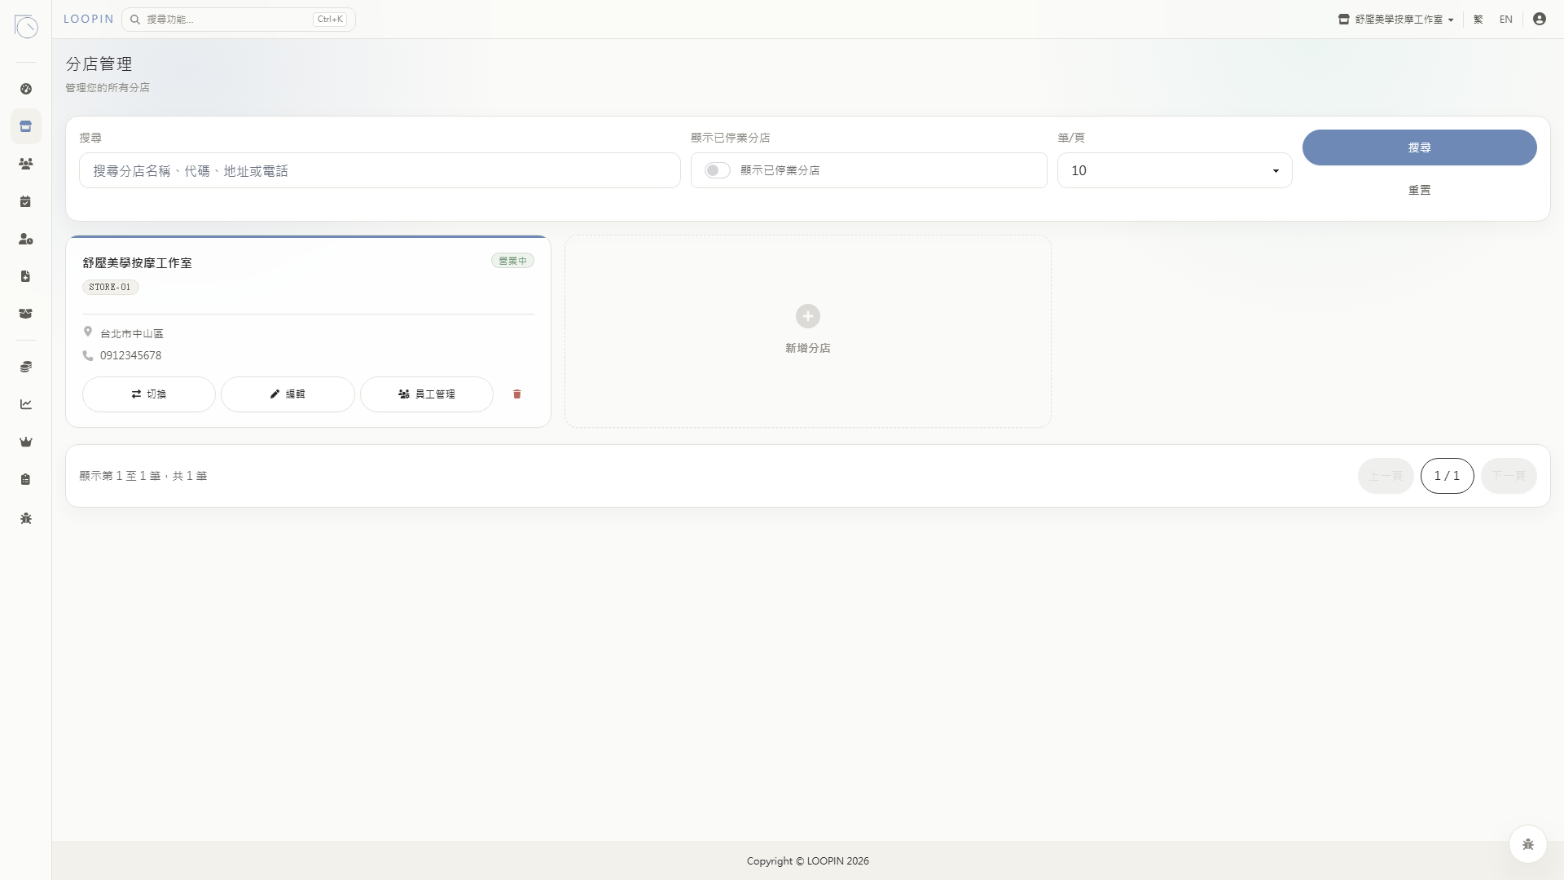Viewport: 1564px width, 880px height.
Task: Click the 營業中 status badge
Action: (512, 261)
